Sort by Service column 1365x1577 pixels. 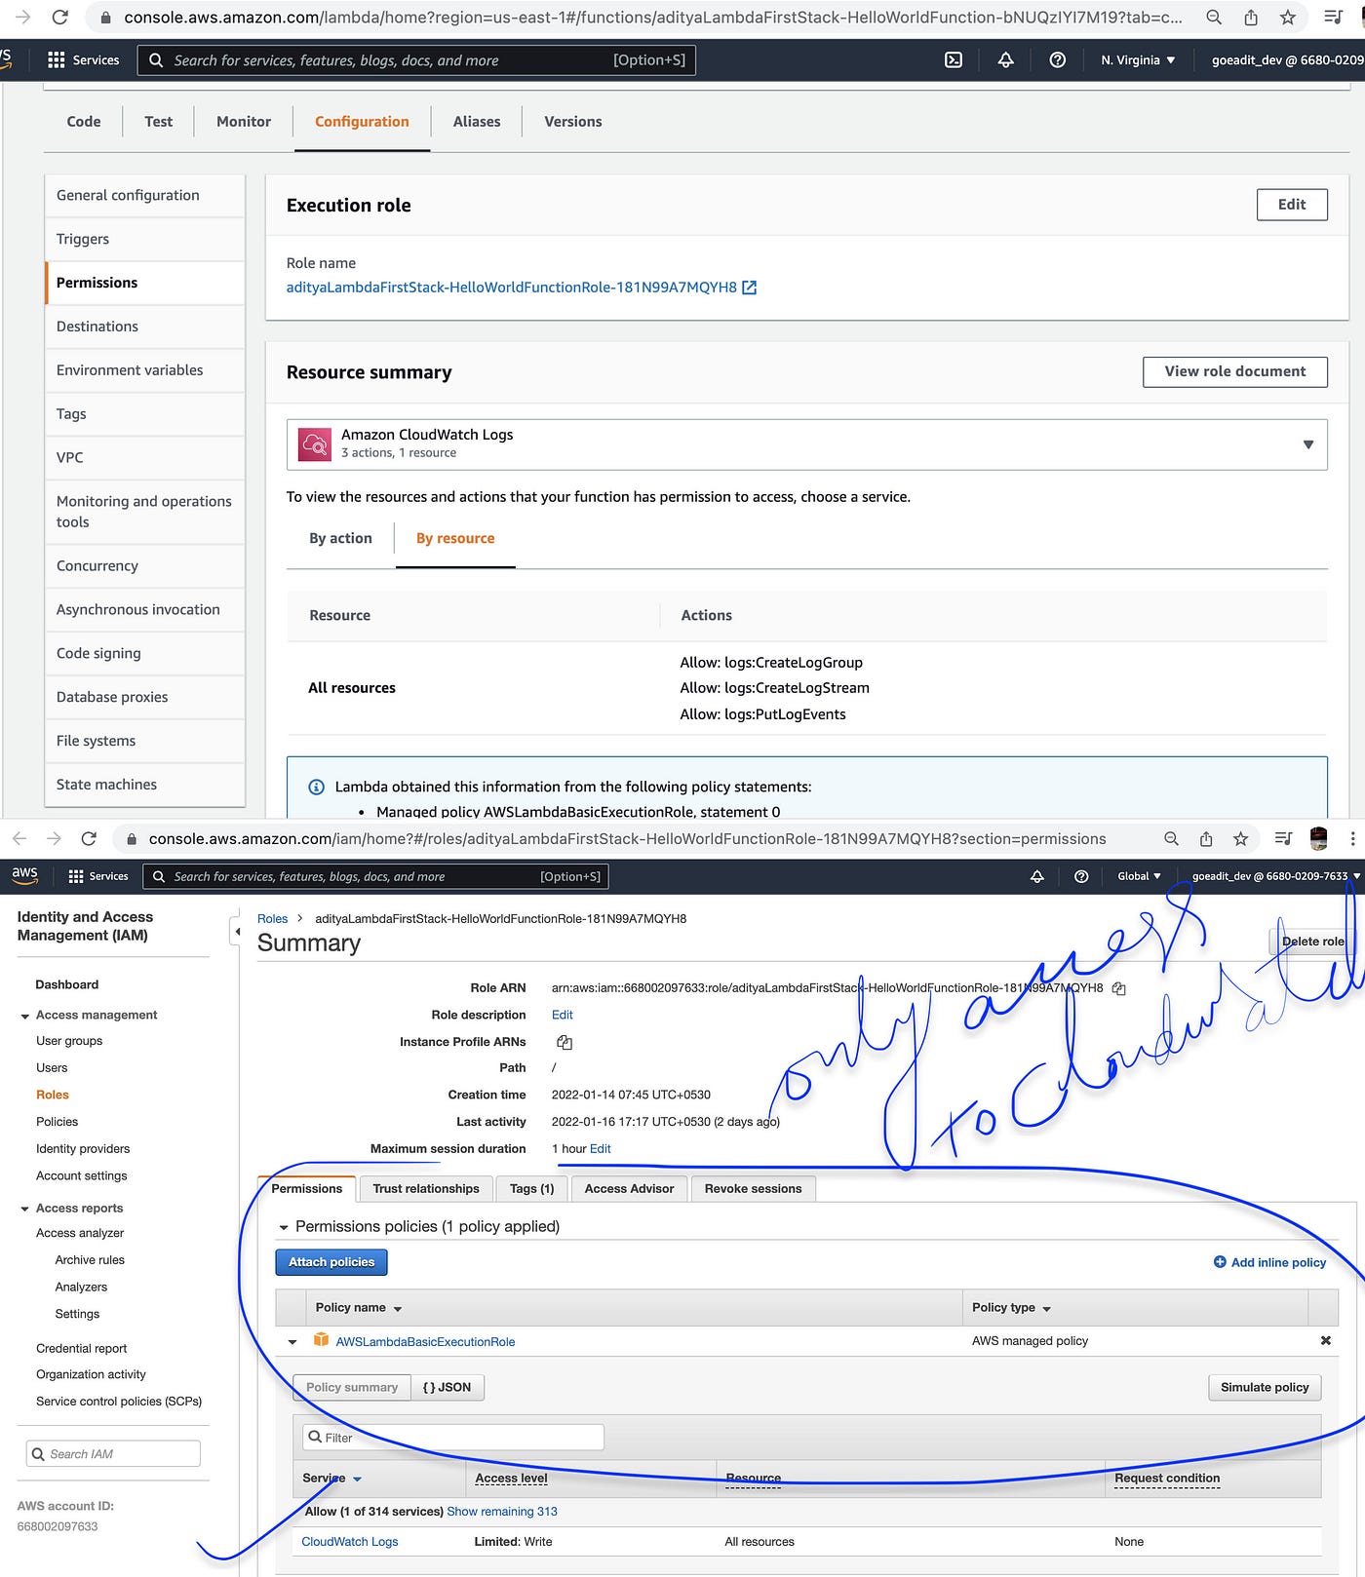[x=332, y=1479]
